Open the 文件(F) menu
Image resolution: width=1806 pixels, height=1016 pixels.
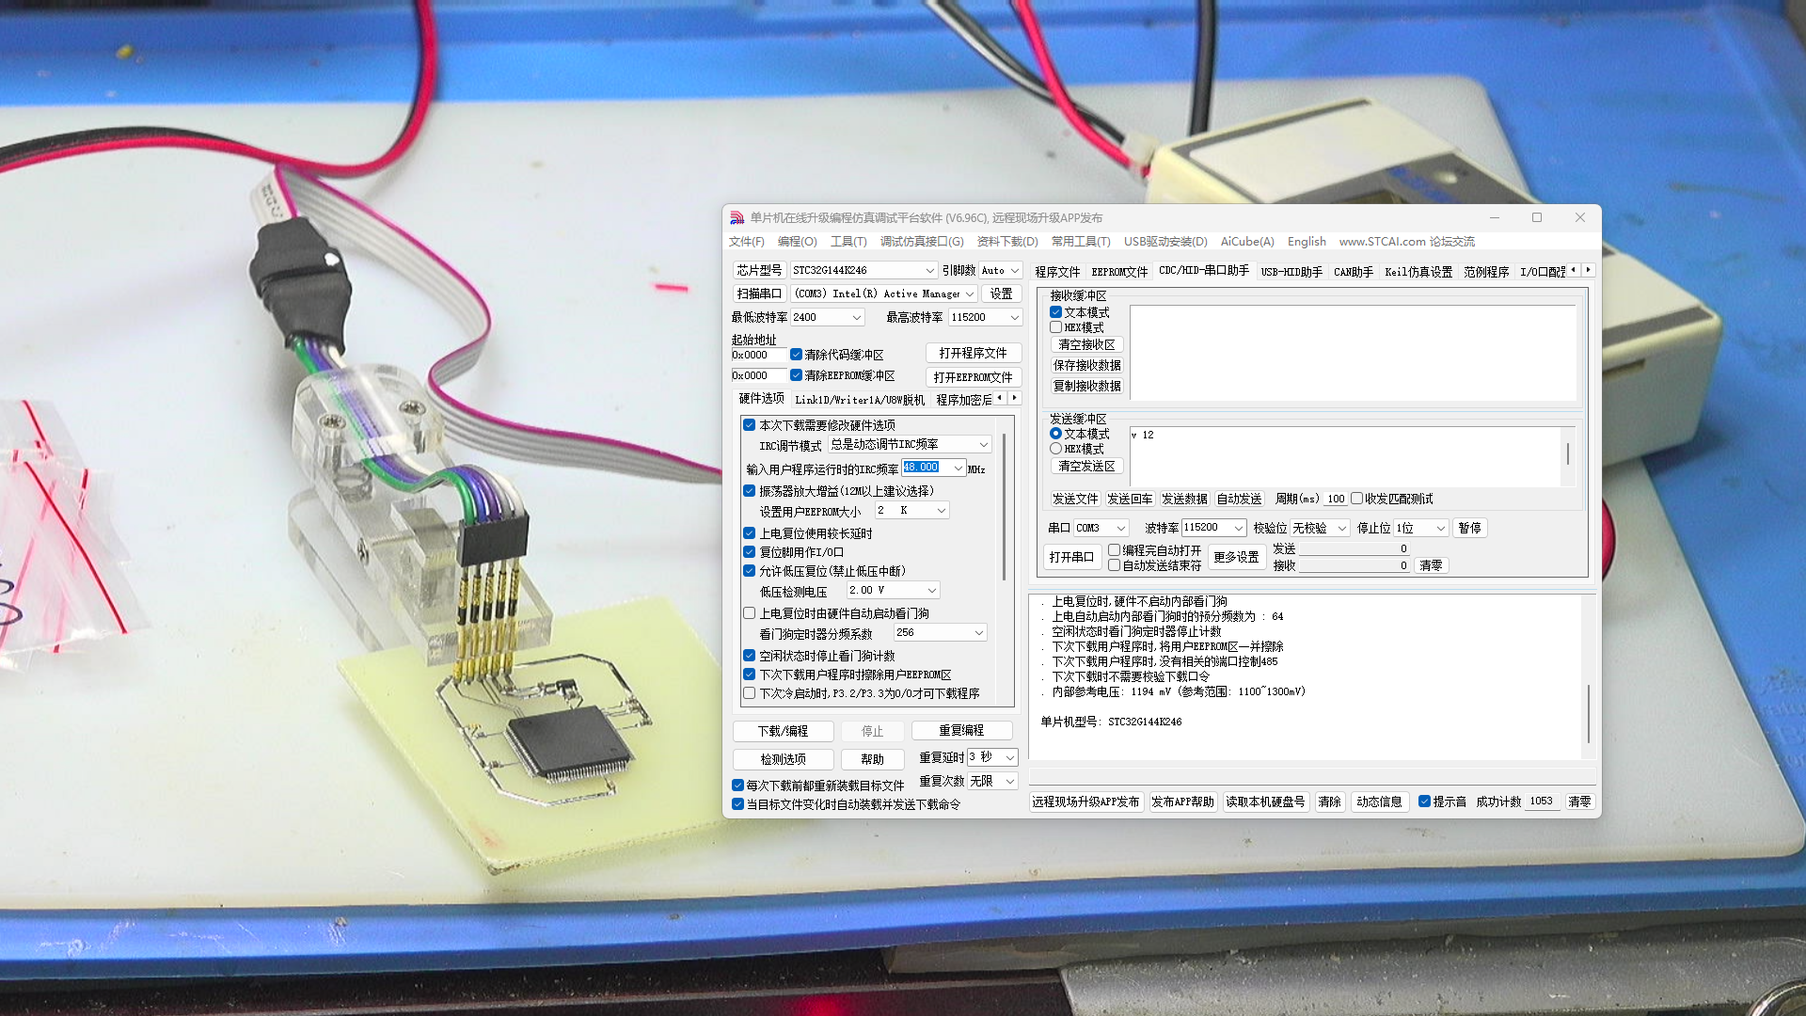click(x=746, y=242)
